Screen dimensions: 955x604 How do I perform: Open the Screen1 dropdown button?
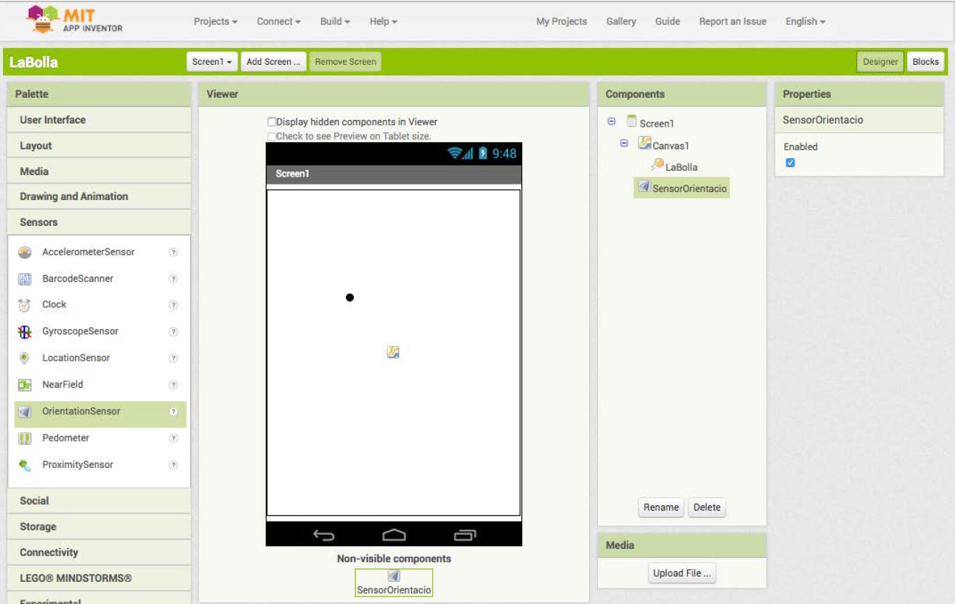(x=213, y=62)
